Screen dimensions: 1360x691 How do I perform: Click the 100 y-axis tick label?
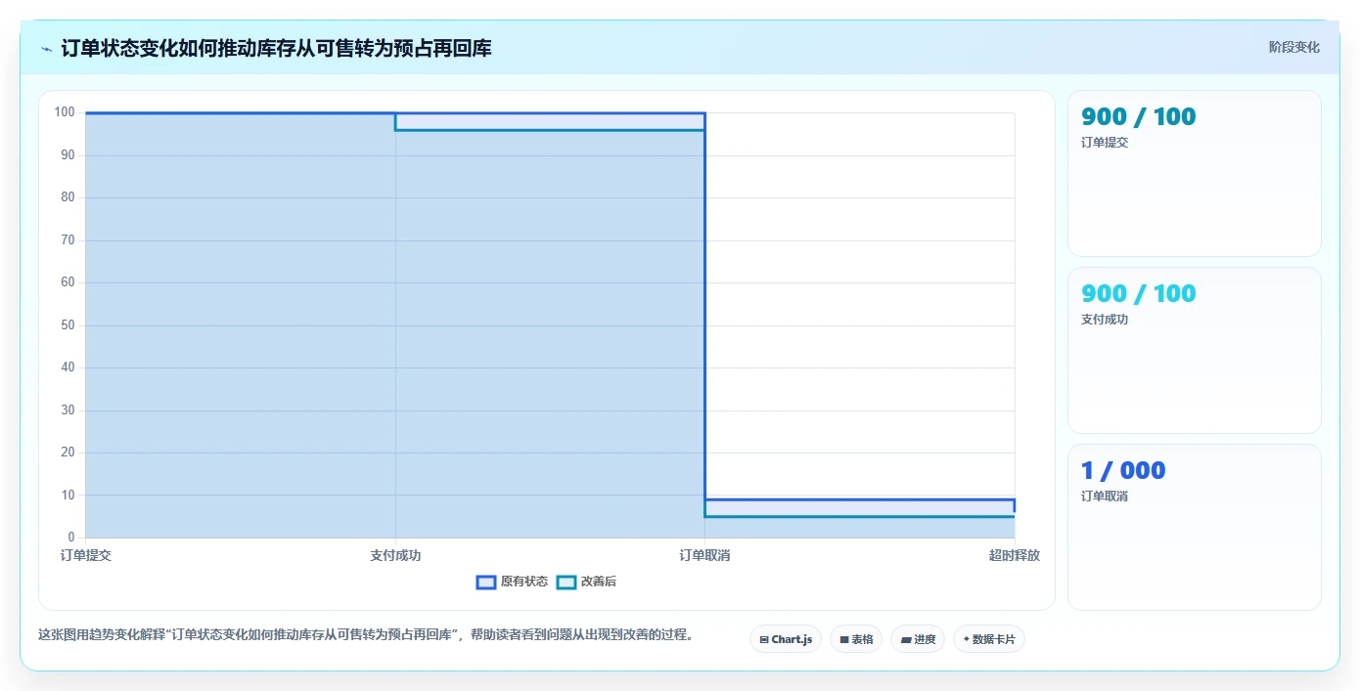65,112
